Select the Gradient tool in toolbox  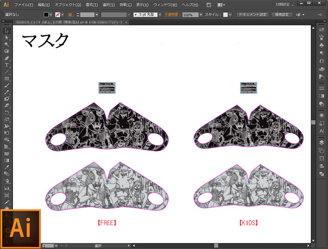tap(7, 160)
